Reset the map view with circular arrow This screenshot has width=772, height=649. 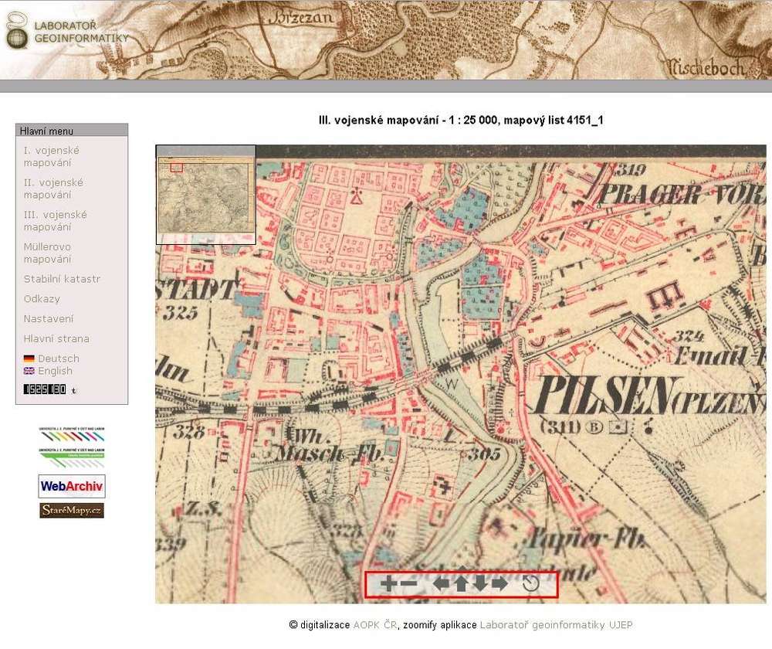[531, 584]
